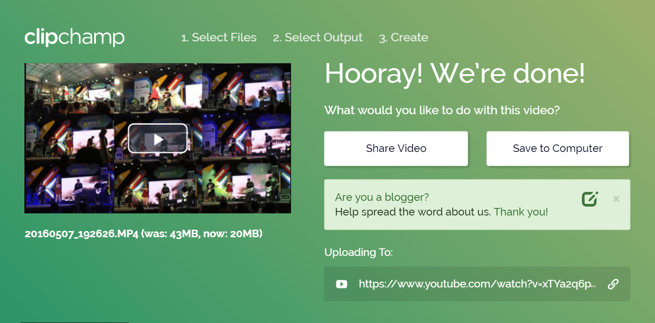Click the "Are you a blogger?" text
655x323 pixels.
point(382,197)
